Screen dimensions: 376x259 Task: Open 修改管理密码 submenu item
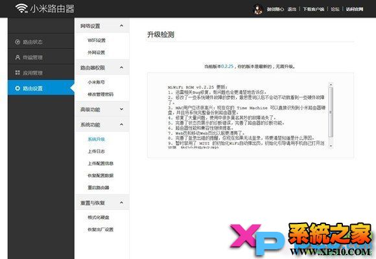tap(100, 94)
